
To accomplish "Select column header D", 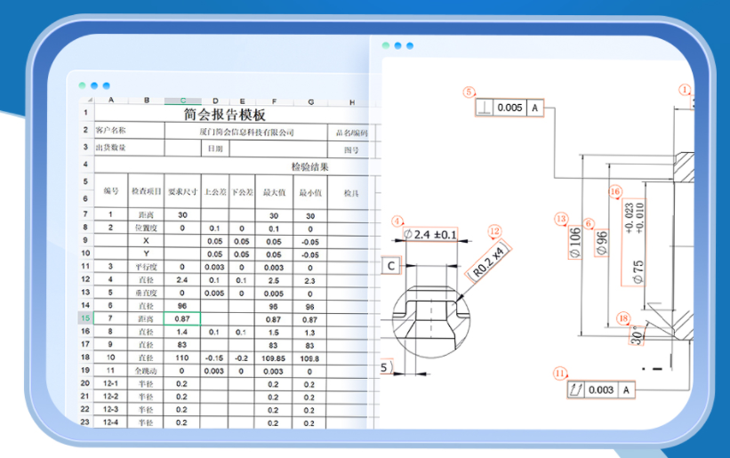I will [215, 101].
